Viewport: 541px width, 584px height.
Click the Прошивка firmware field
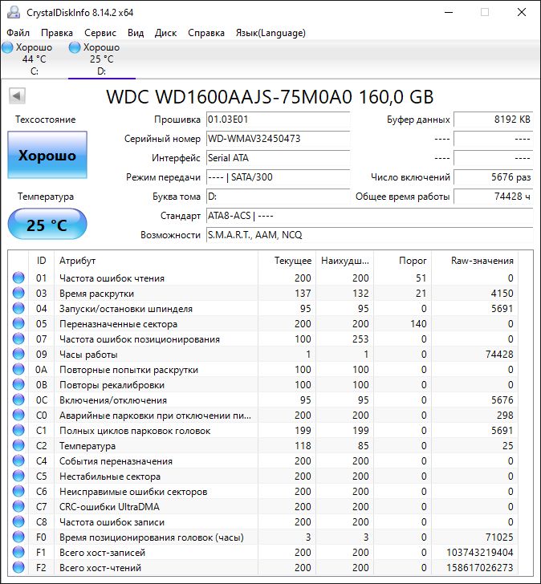coord(278,120)
